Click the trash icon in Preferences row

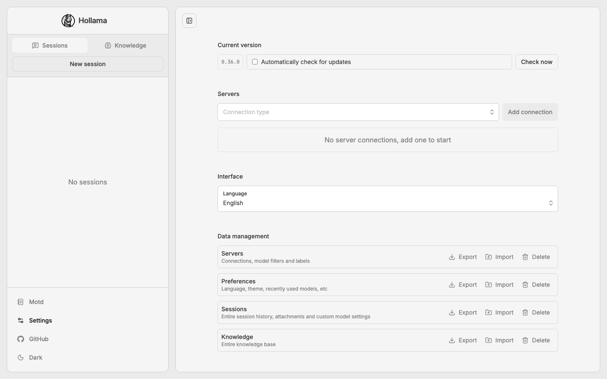pyautogui.click(x=525, y=285)
